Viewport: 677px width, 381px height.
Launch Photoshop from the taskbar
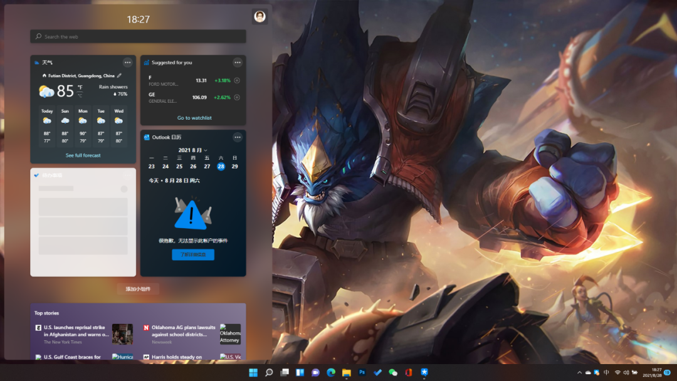362,372
